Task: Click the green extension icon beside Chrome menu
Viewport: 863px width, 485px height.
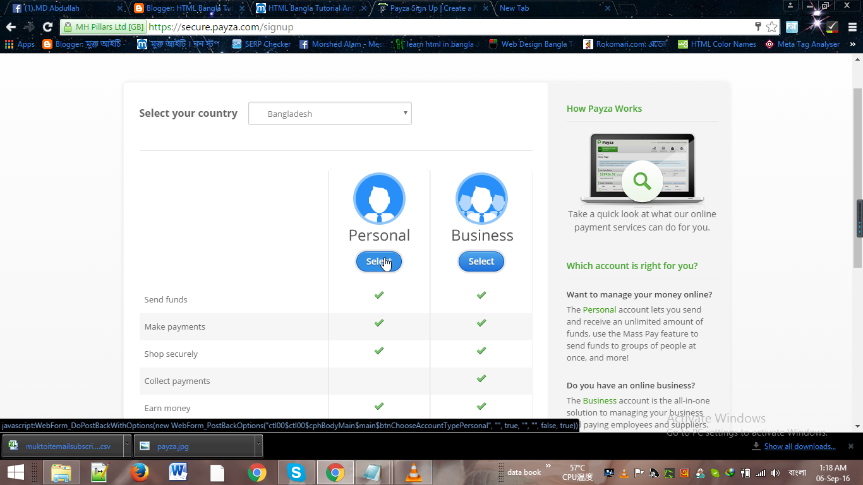Action: coord(833,27)
